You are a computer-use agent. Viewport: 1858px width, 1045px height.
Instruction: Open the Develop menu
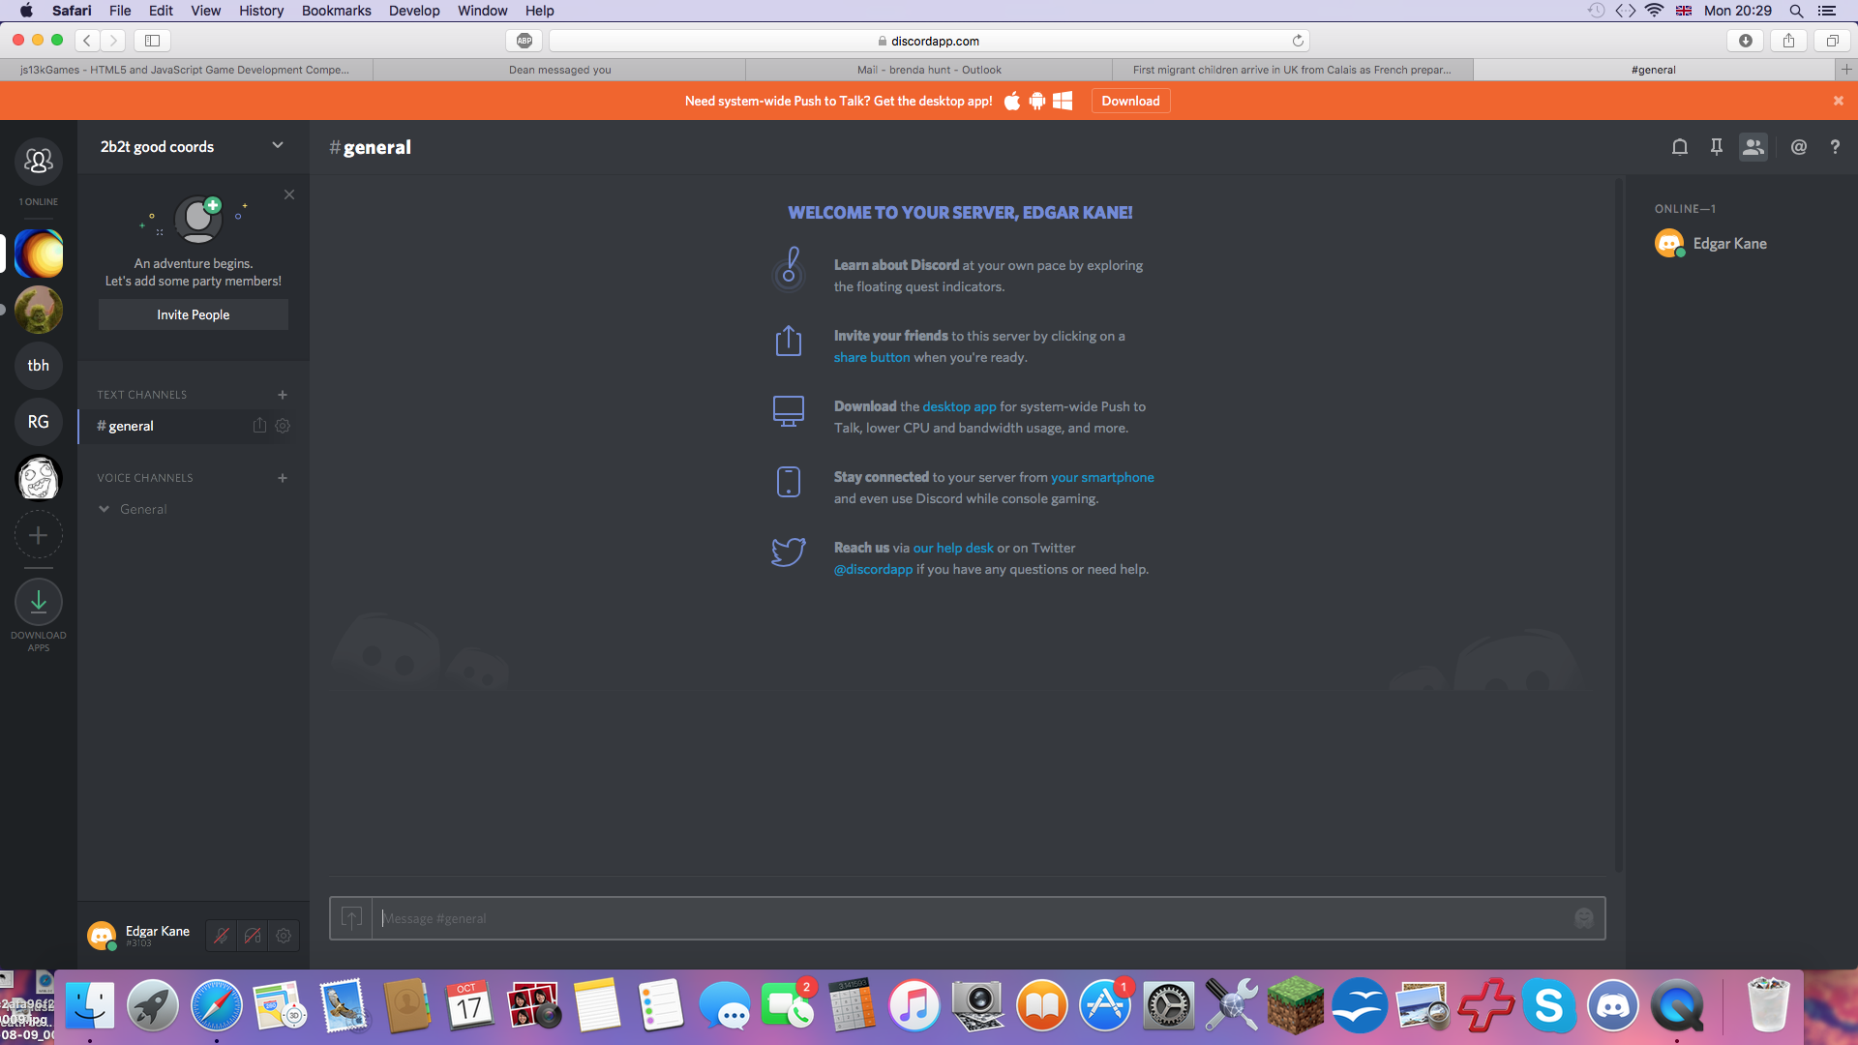click(x=414, y=11)
